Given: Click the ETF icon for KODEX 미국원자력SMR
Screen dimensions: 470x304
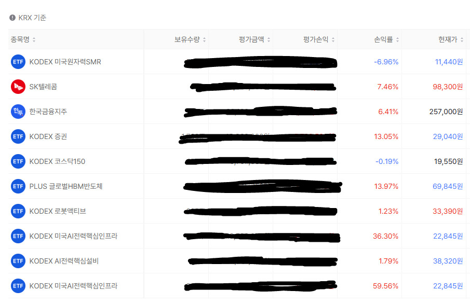Looking at the screenshot, I should point(18,62).
